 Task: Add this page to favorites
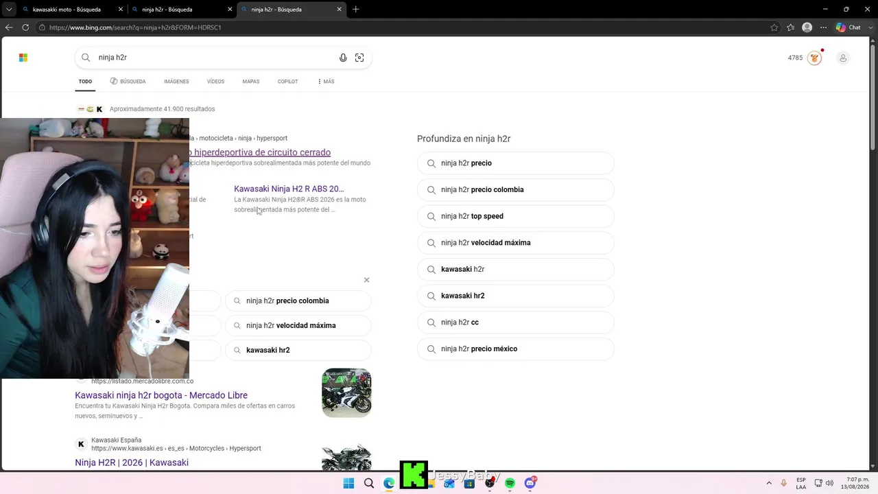click(x=774, y=27)
